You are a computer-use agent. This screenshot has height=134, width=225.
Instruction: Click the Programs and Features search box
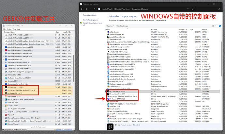click(208, 9)
